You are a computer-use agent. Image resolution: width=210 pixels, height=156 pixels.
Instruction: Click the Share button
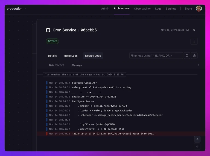tap(188, 8)
